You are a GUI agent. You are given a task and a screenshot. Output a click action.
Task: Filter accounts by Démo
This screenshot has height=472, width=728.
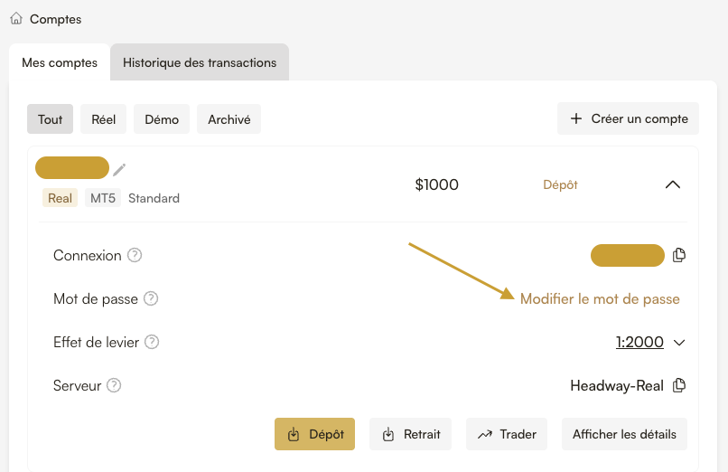(162, 119)
